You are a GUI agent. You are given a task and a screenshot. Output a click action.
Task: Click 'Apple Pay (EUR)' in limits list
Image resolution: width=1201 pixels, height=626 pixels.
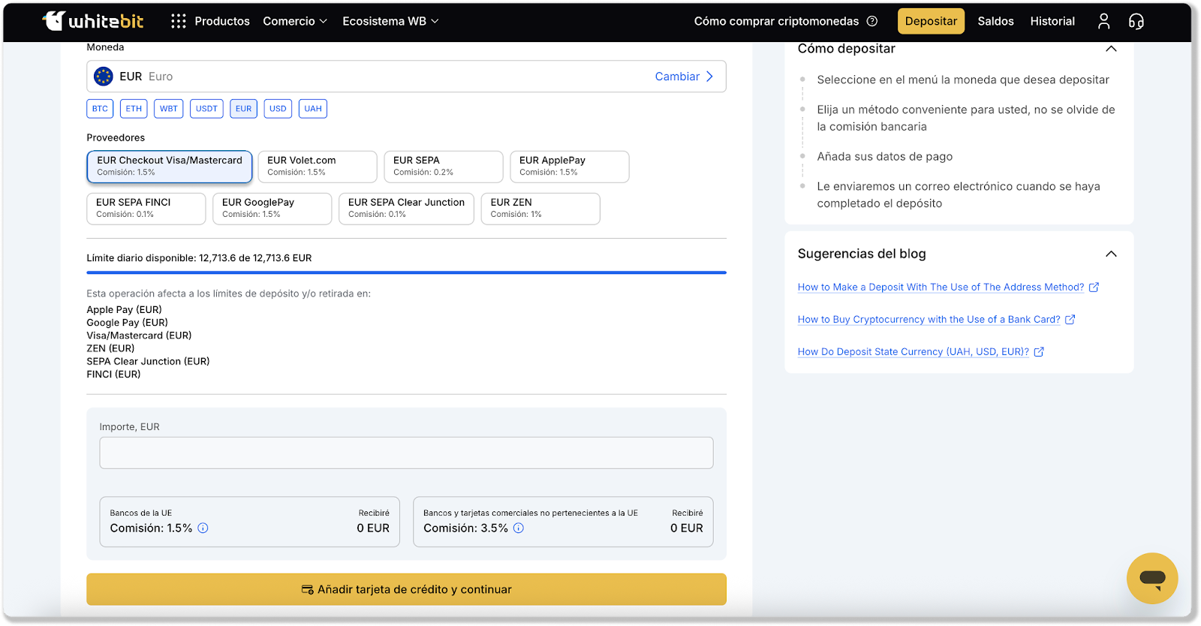tap(124, 310)
